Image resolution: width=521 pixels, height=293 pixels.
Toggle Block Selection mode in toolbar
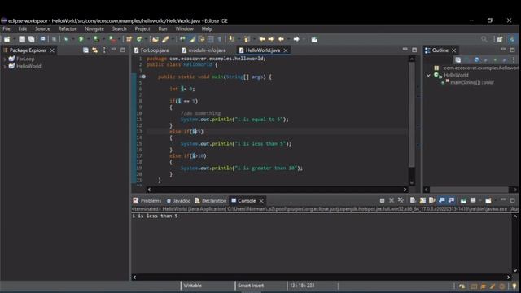(210, 40)
